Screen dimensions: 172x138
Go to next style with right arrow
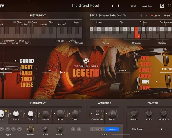coord(146,16)
